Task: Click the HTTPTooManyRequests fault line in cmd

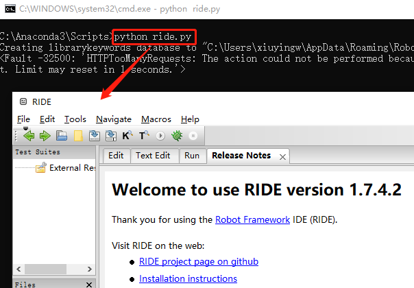Action: coord(207,58)
